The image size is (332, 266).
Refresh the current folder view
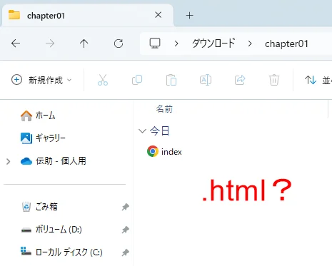coord(119,44)
